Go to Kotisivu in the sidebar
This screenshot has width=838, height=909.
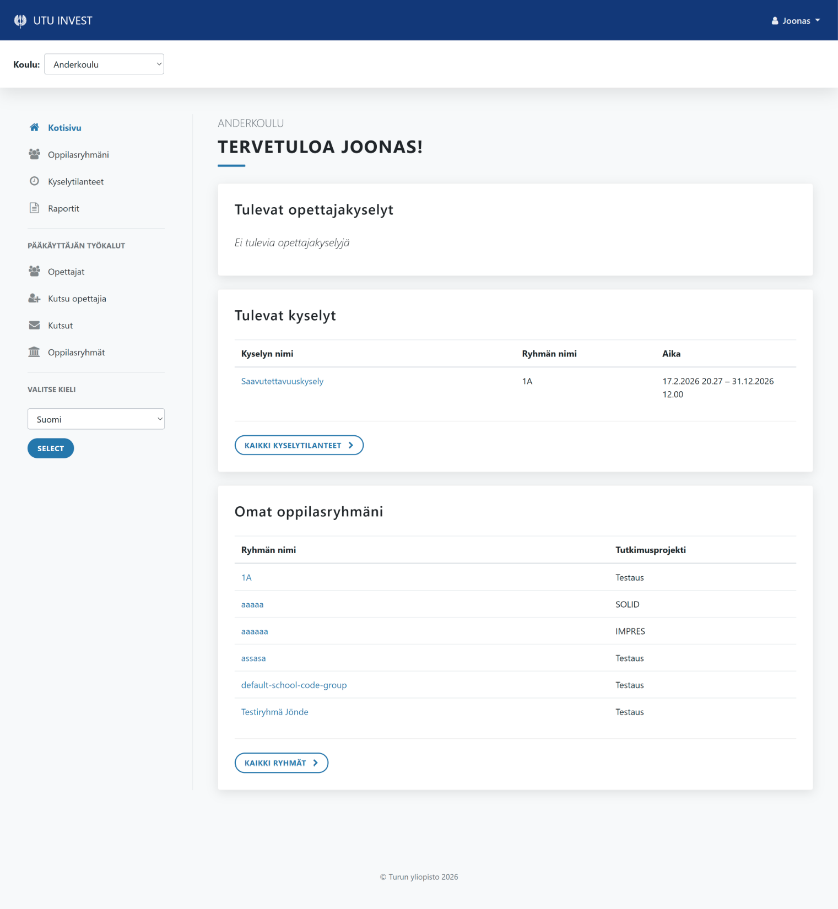click(x=64, y=128)
